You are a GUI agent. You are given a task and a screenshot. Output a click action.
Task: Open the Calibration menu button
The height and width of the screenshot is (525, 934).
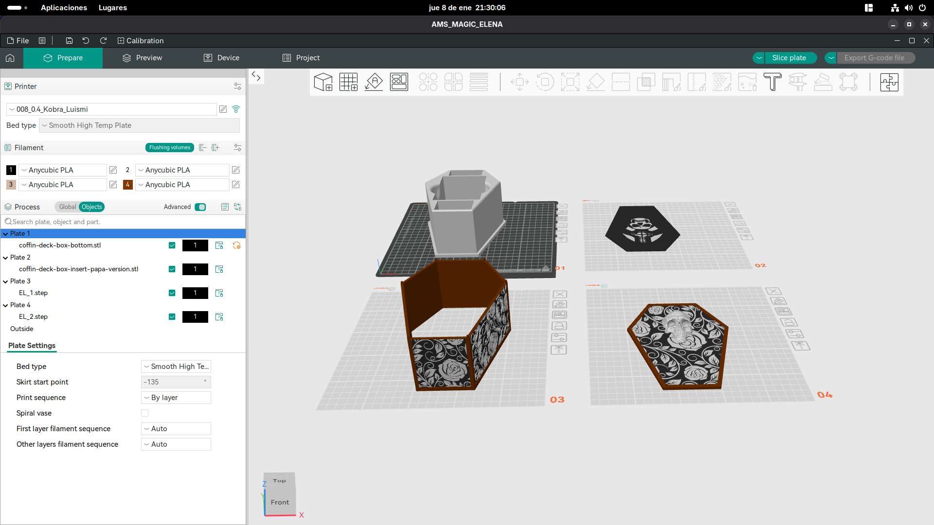pyautogui.click(x=141, y=41)
